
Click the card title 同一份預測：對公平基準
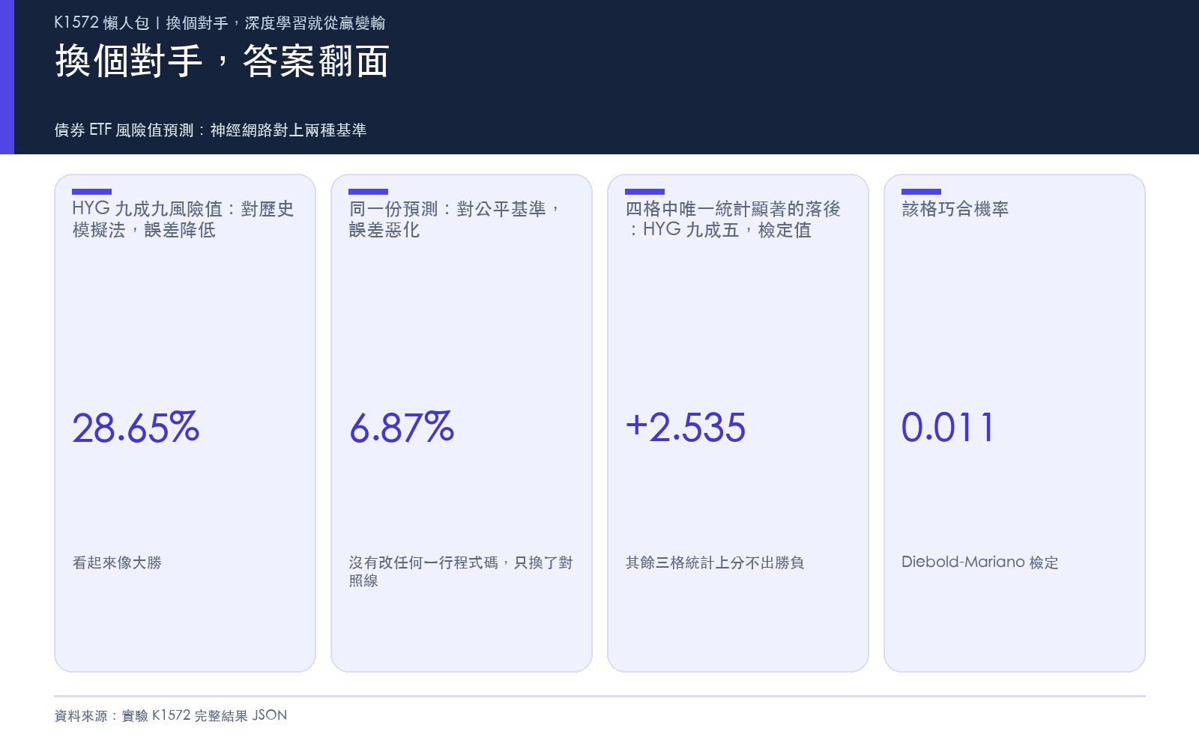click(448, 209)
